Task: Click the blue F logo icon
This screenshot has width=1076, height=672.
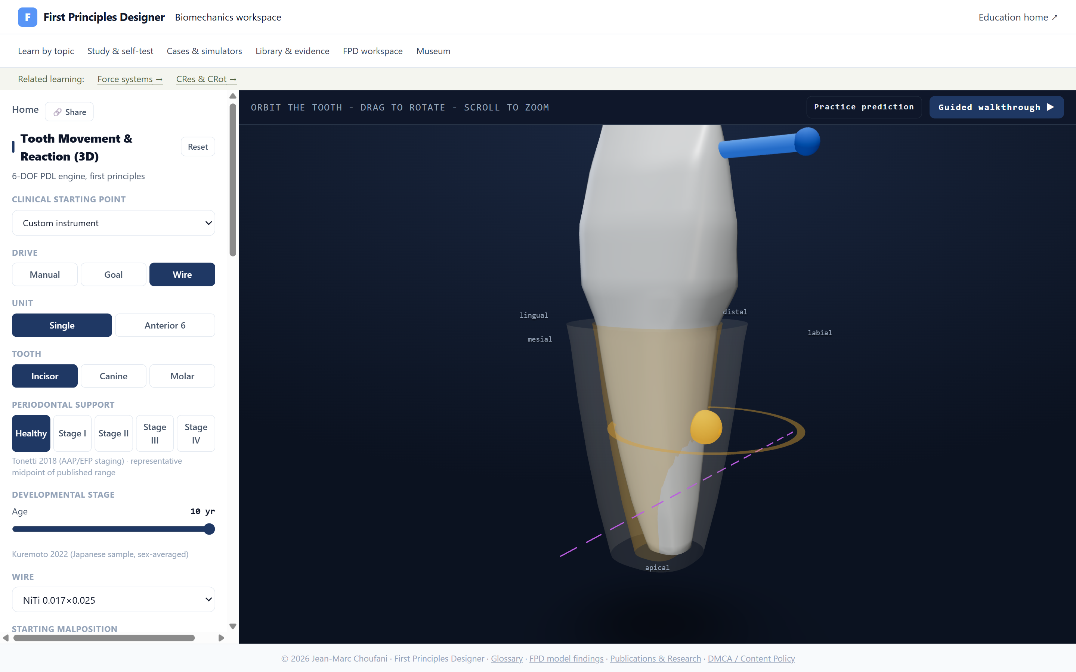Action: [x=28, y=17]
